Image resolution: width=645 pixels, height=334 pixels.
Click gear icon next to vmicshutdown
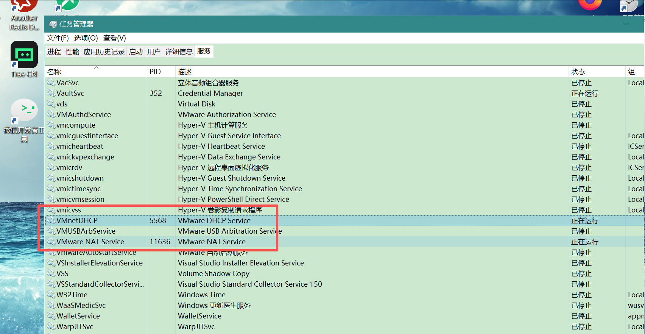tap(51, 178)
